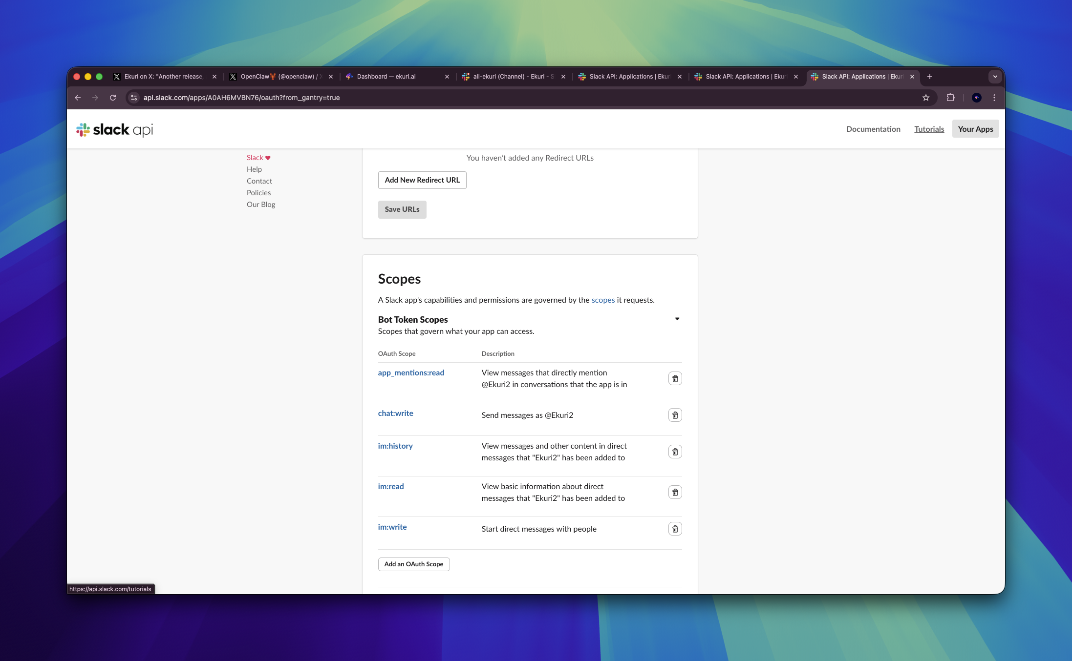The height and width of the screenshot is (661, 1072).
Task: Remove the im:history scope with trash icon
Action: [675, 452]
